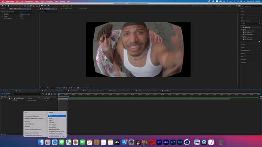Open Lightroom Classic from the dock
Screen dimensions: 262x147
tap(173, 142)
